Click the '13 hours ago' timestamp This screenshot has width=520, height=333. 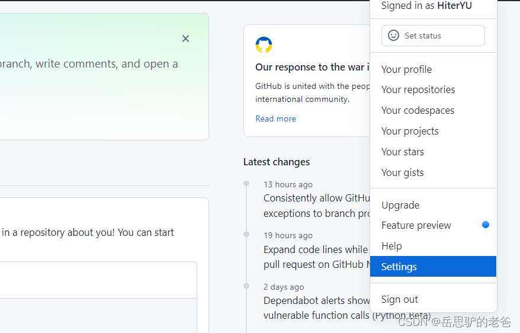(x=288, y=184)
